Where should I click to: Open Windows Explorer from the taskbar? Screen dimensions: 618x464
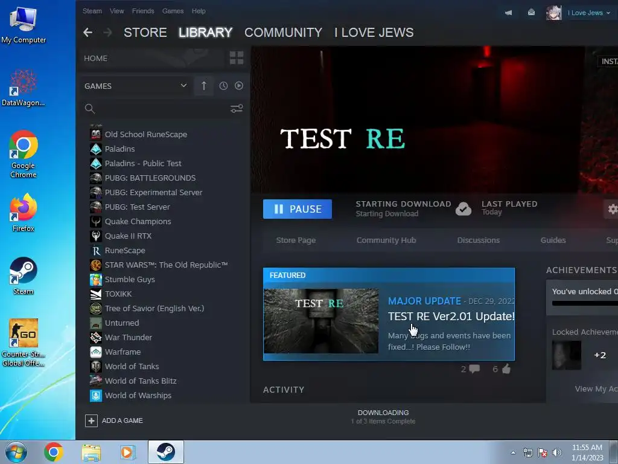(91, 452)
